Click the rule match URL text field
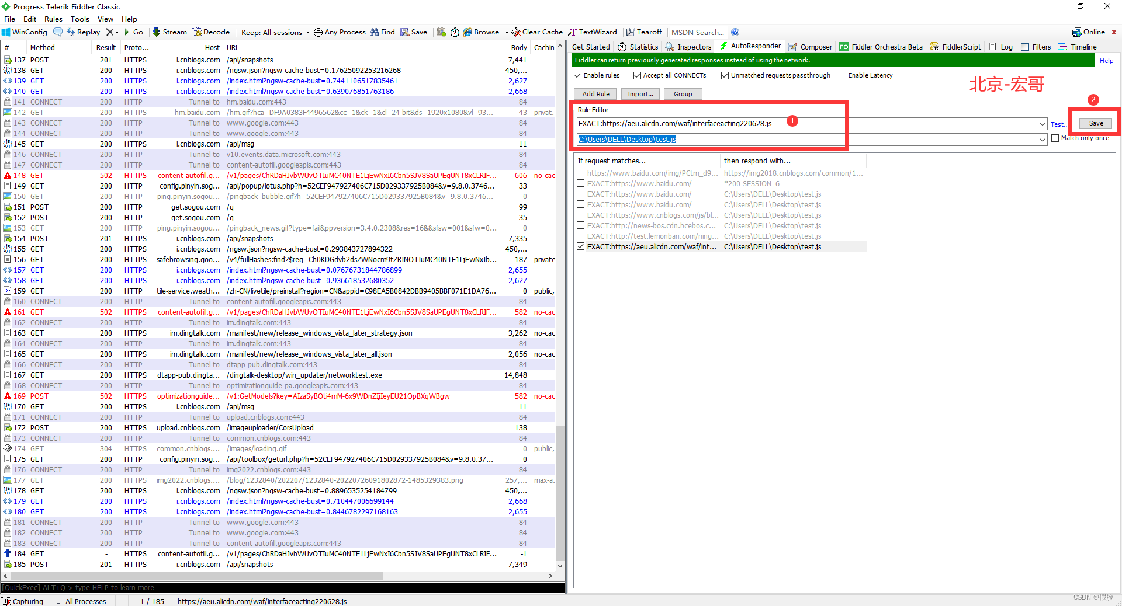The height and width of the screenshot is (606, 1122). click(807, 124)
